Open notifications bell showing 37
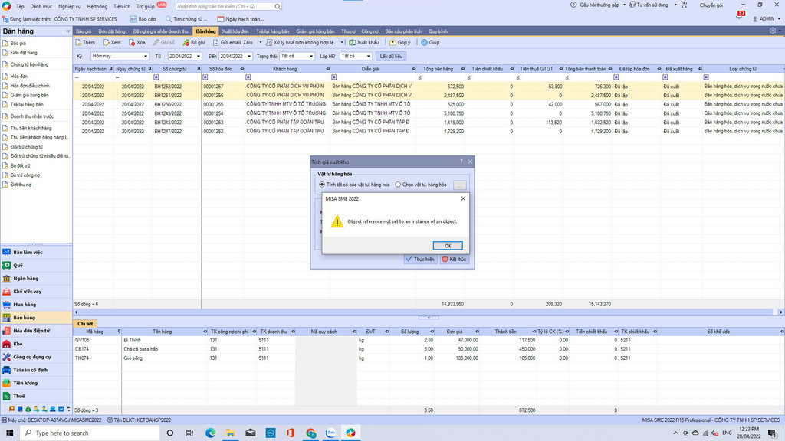This screenshot has width=785, height=441. (x=740, y=15)
